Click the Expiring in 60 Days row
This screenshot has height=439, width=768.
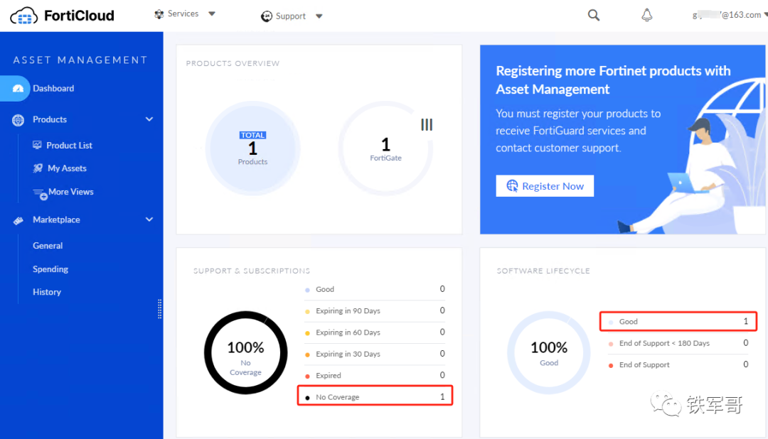pos(375,332)
